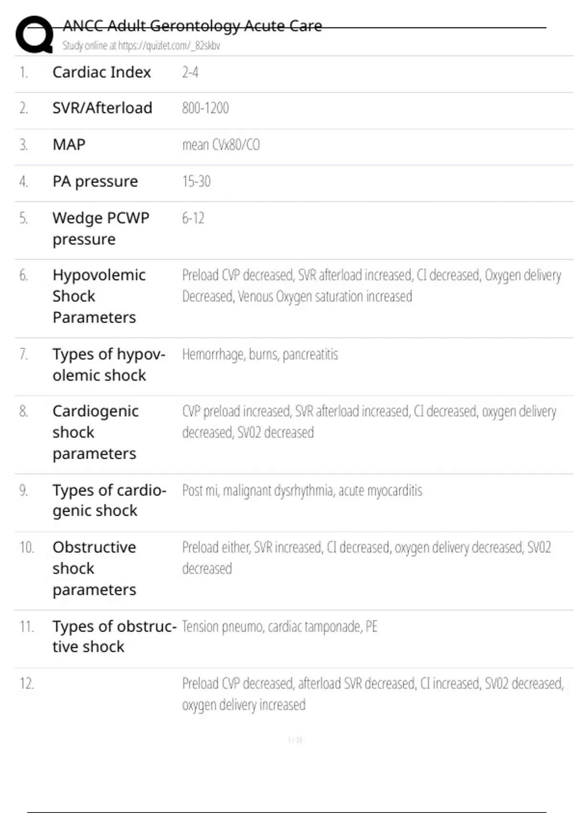Image resolution: width=574 pixels, height=813 pixels.
Task: Click the definition text in row 12
Action: pos(372,694)
